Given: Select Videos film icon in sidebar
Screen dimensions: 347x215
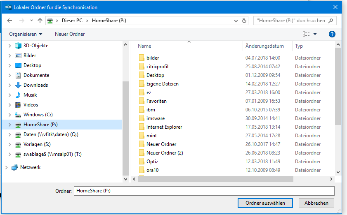Looking at the screenshot, I should (x=18, y=105).
